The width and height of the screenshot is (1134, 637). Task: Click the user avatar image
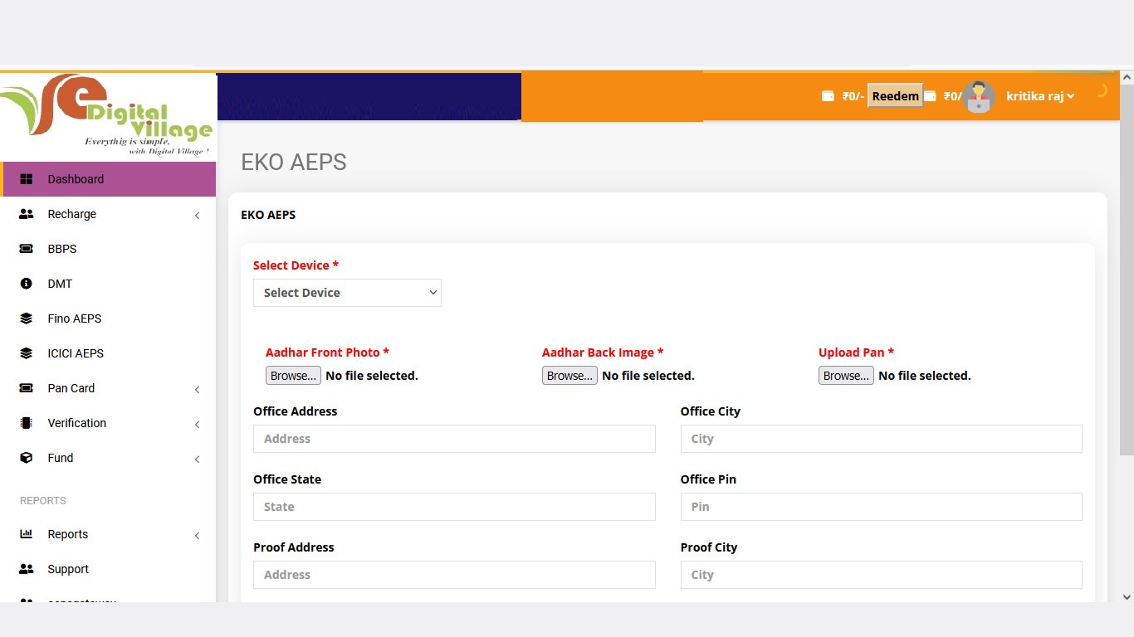pyautogui.click(x=979, y=97)
